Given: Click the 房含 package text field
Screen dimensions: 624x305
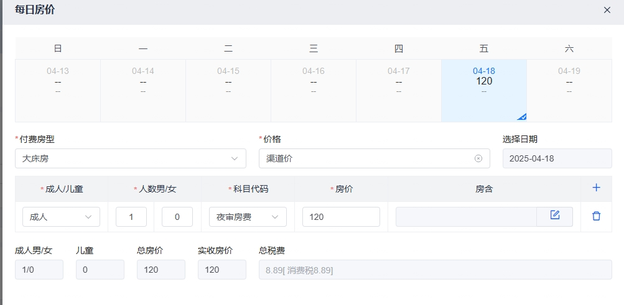Looking at the screenshot, I should 465,217.
